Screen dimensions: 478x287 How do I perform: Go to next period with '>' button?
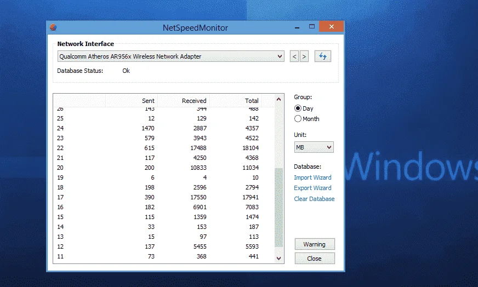pyautogui.click(x=304, y=56)
